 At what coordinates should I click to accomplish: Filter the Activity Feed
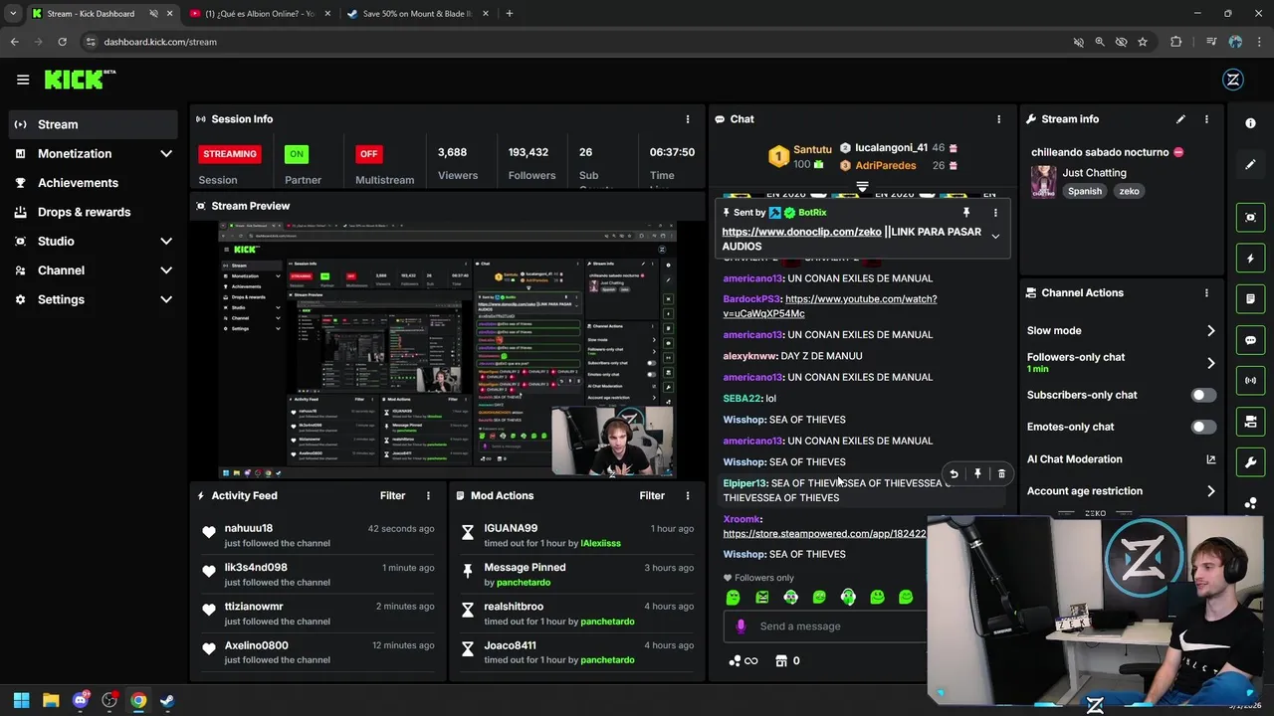[392, 495]
